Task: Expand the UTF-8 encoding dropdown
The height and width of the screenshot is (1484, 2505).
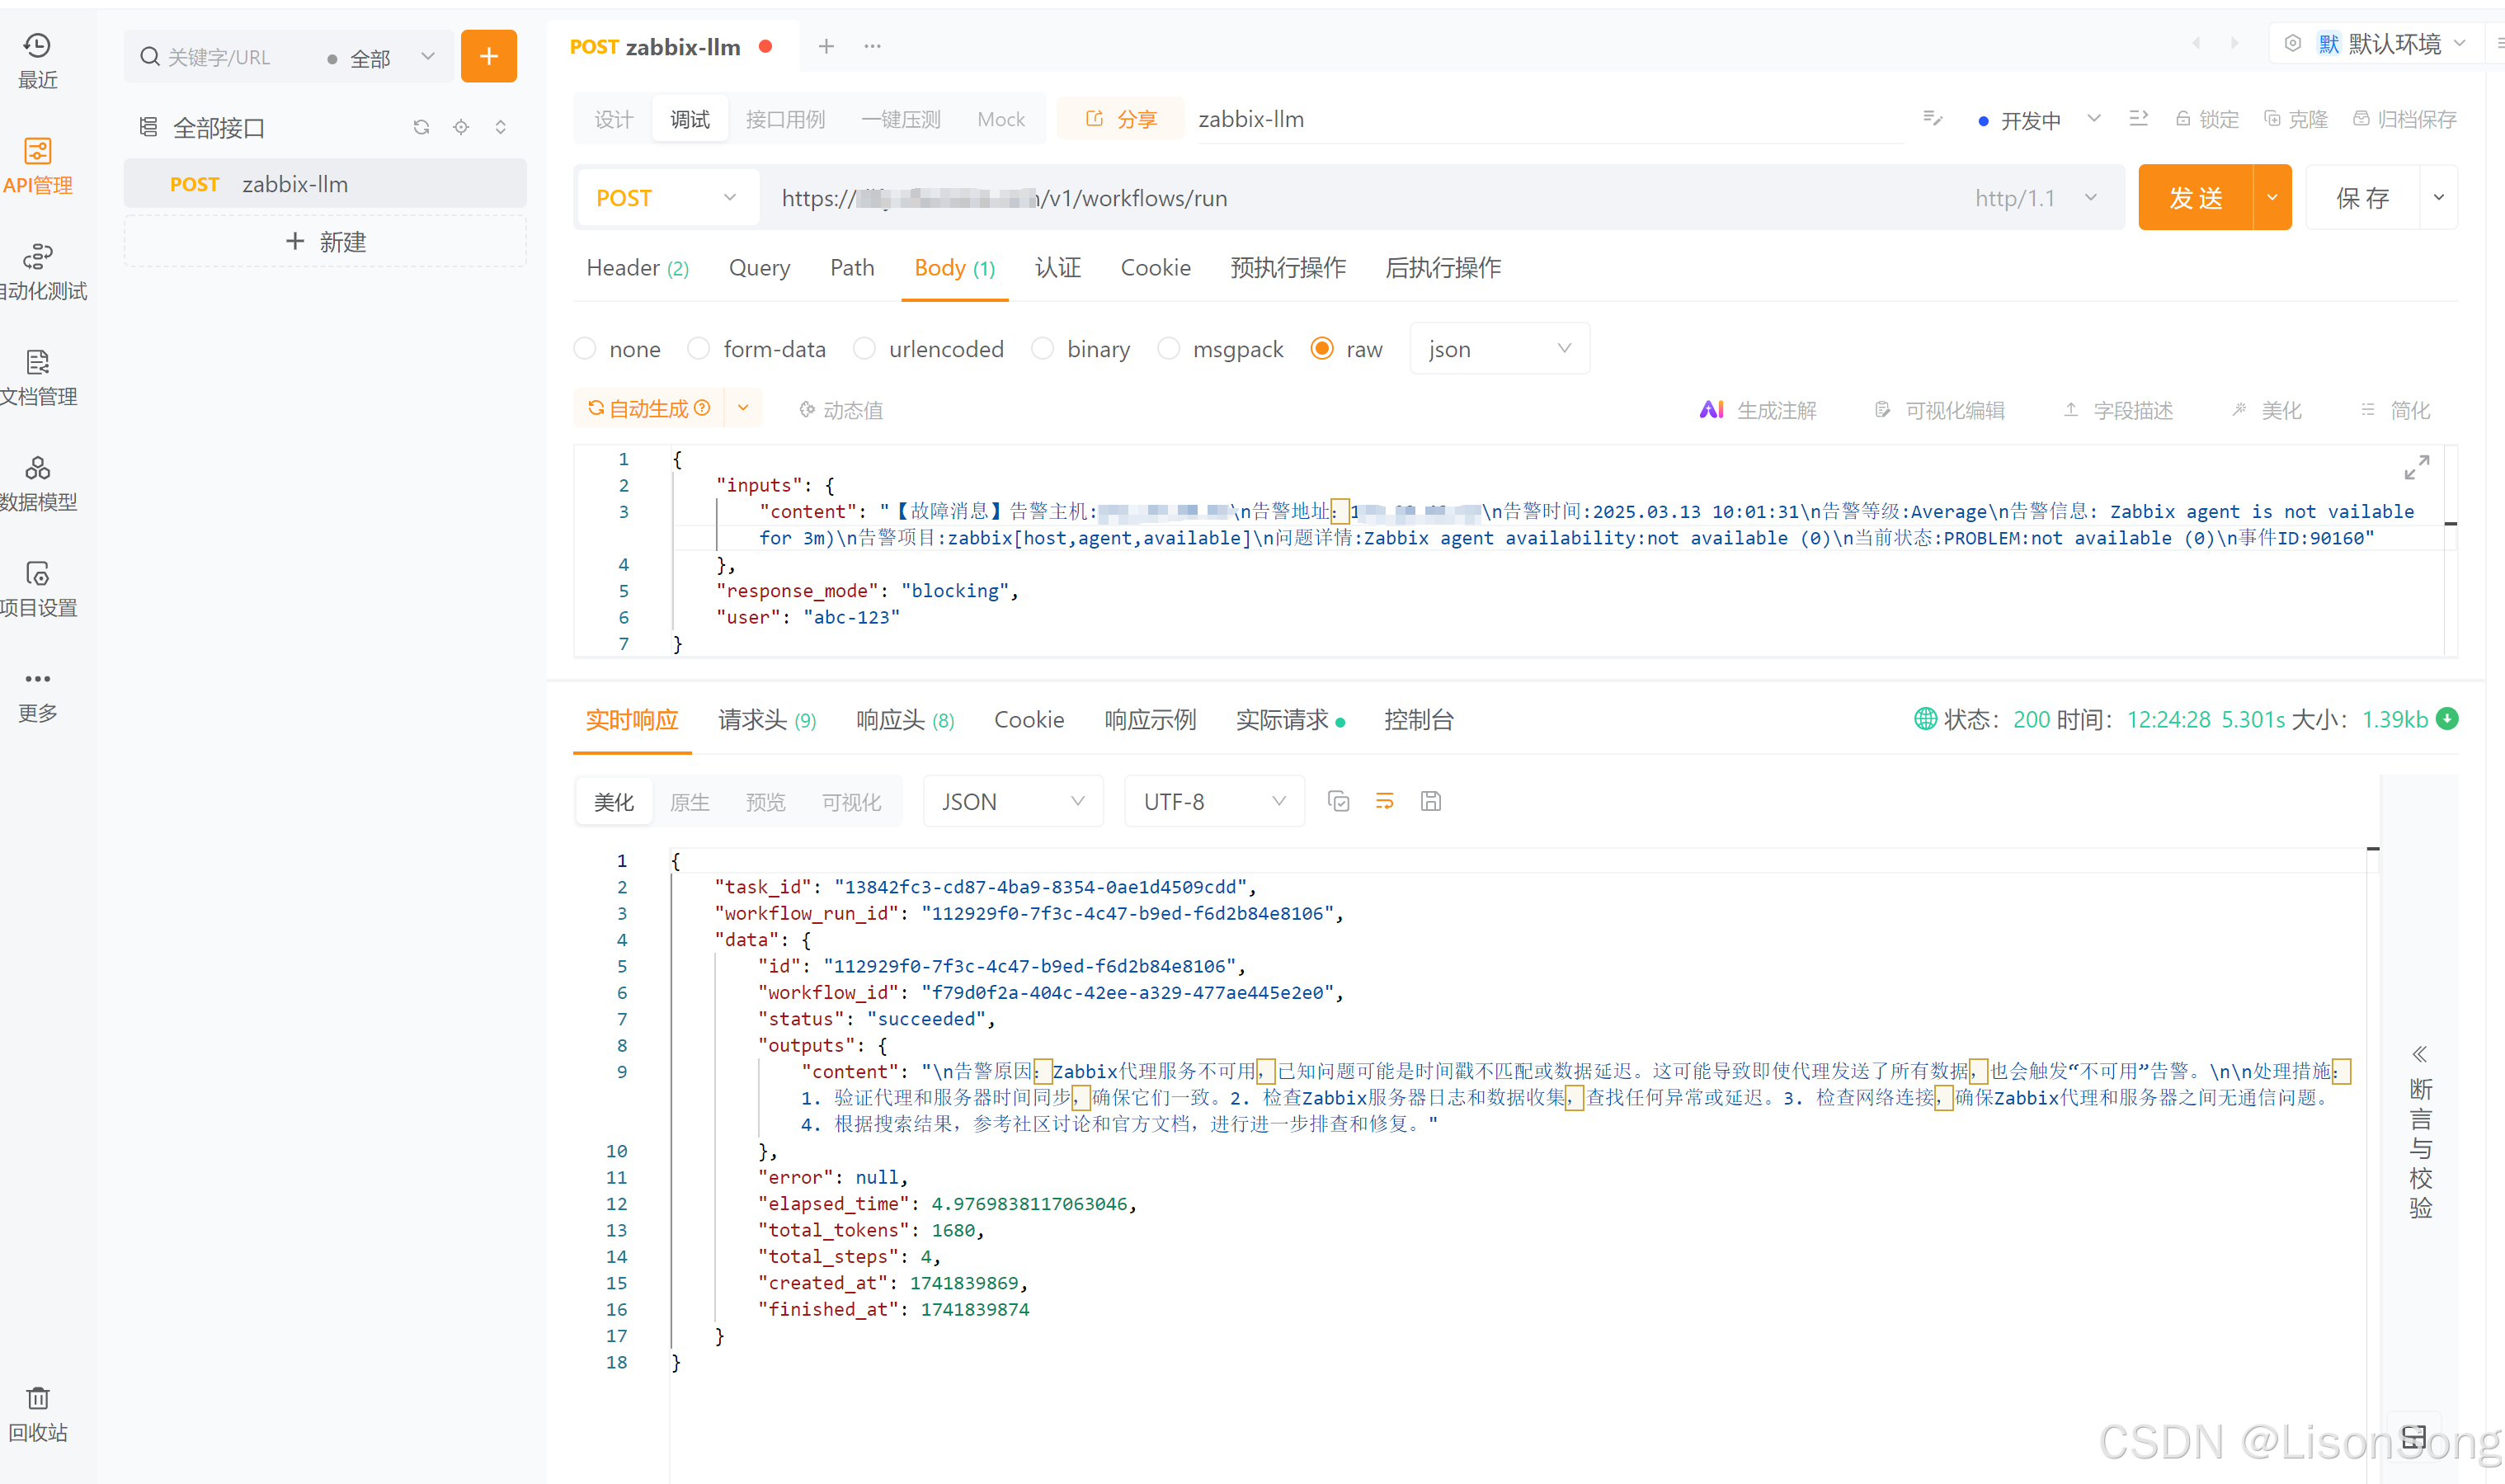Action: coord(1213,802)
